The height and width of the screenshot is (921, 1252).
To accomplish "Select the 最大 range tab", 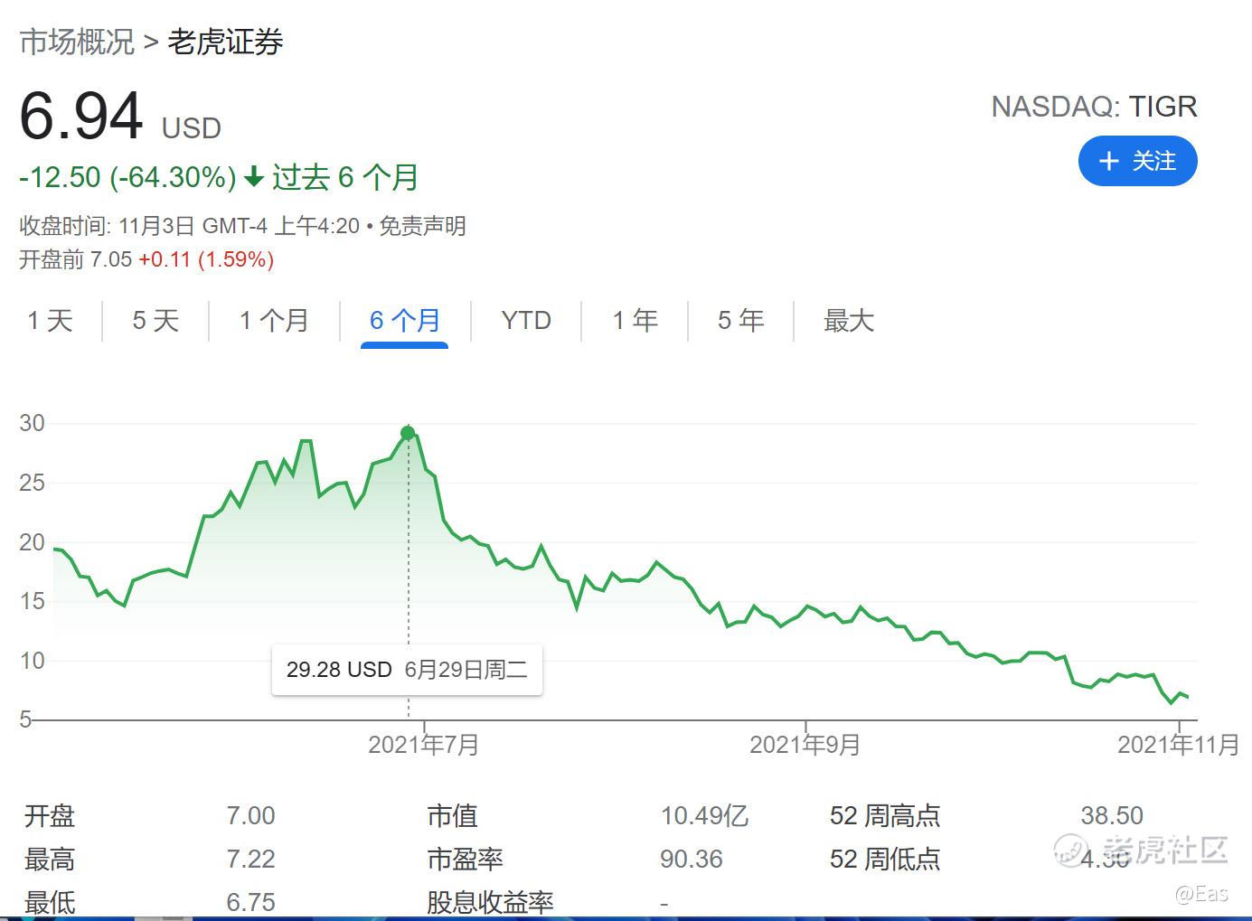I will tap(849, 320).
